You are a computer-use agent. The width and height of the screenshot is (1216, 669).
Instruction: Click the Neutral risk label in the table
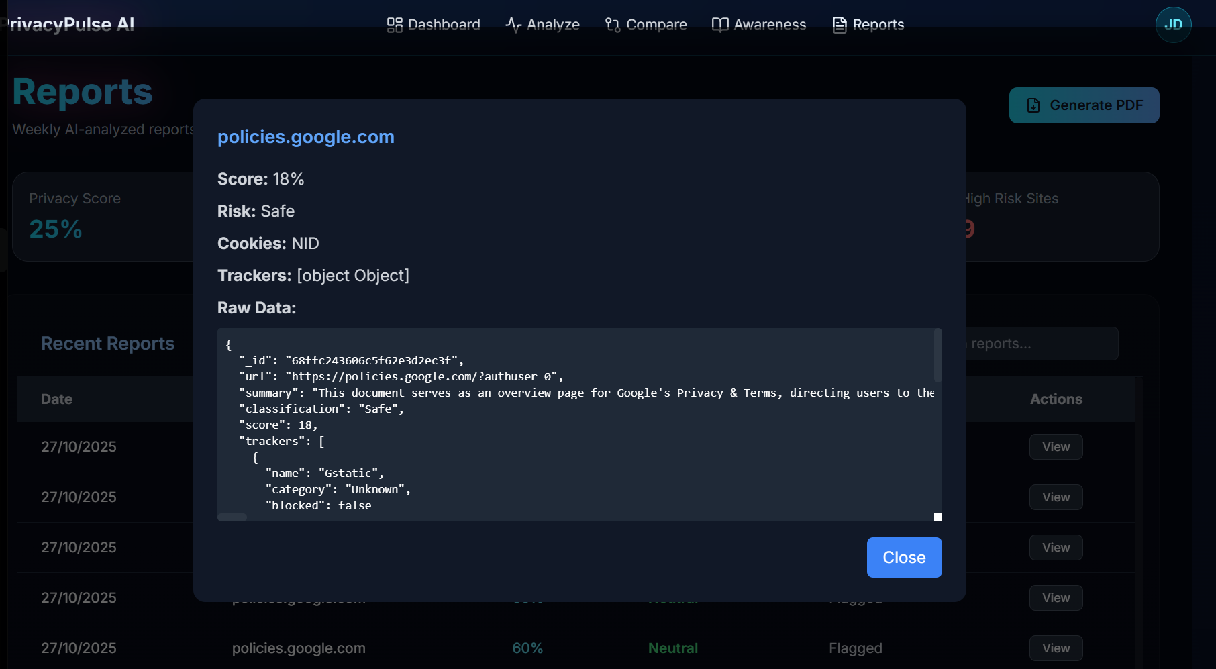(673, 648)
